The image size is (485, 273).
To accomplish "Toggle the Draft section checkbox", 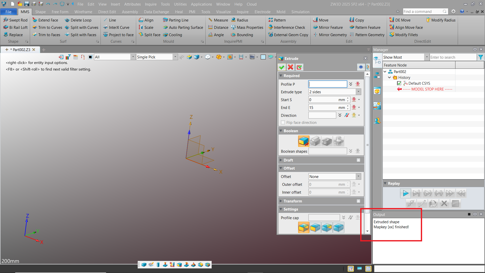I will click(x=358, y=160).
